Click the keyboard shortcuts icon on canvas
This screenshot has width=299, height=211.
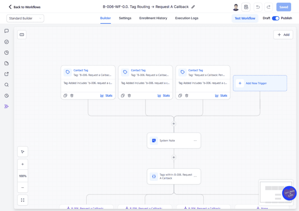click(x=22, y=34)
